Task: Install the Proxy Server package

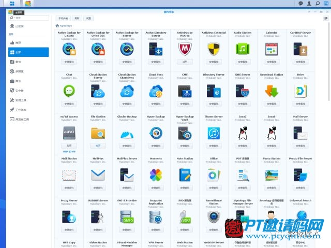Action: tap(69, 230)
